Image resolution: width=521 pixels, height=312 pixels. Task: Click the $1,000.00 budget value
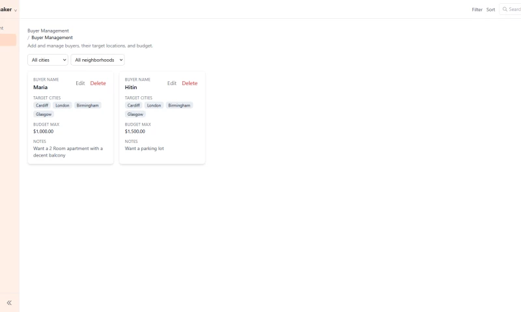click(x=43, y=131)
